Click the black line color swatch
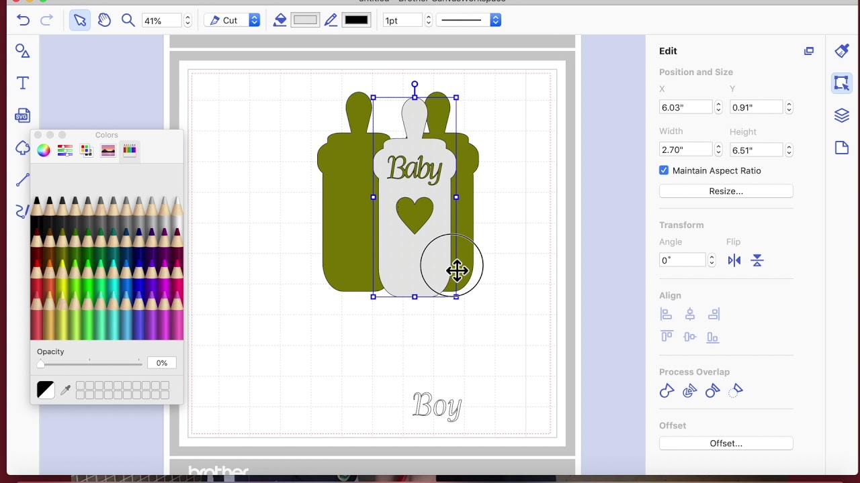Viewport: 860px width, 483px height. (356, 20)
